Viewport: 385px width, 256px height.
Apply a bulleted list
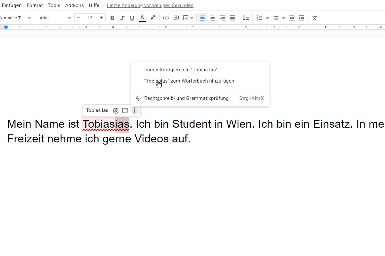click(x=276, y=18)
